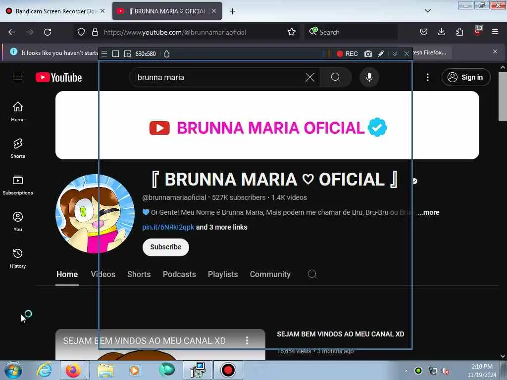Screen dimensions: 507x380
Task: Open Firefox downloads panel
Action: [441, 32]
